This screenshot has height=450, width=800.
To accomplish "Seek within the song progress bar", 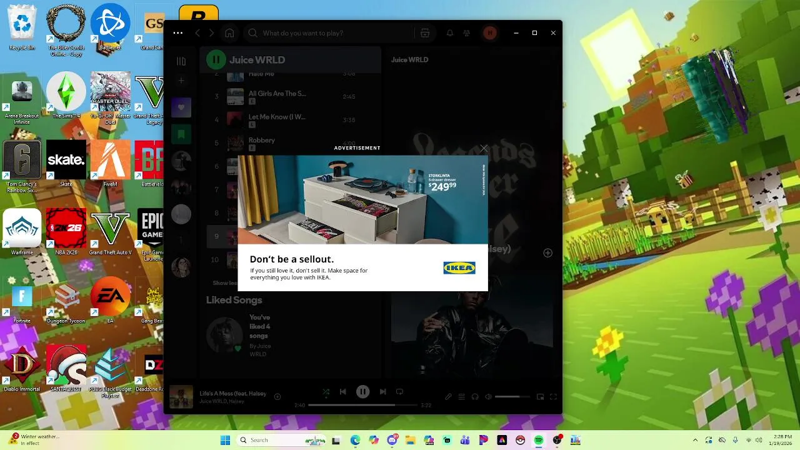I will 362,405.
